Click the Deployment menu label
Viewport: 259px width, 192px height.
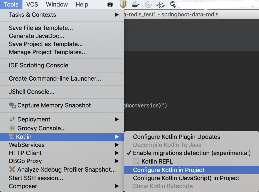point(34,119)
